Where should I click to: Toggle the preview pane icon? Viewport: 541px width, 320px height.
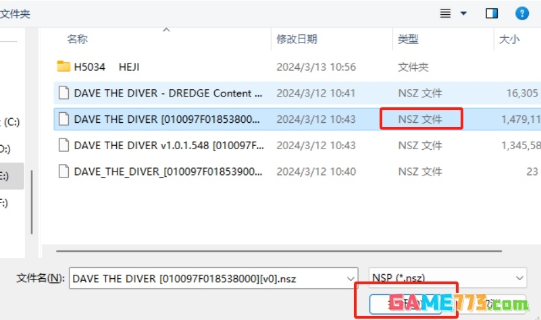492,13
